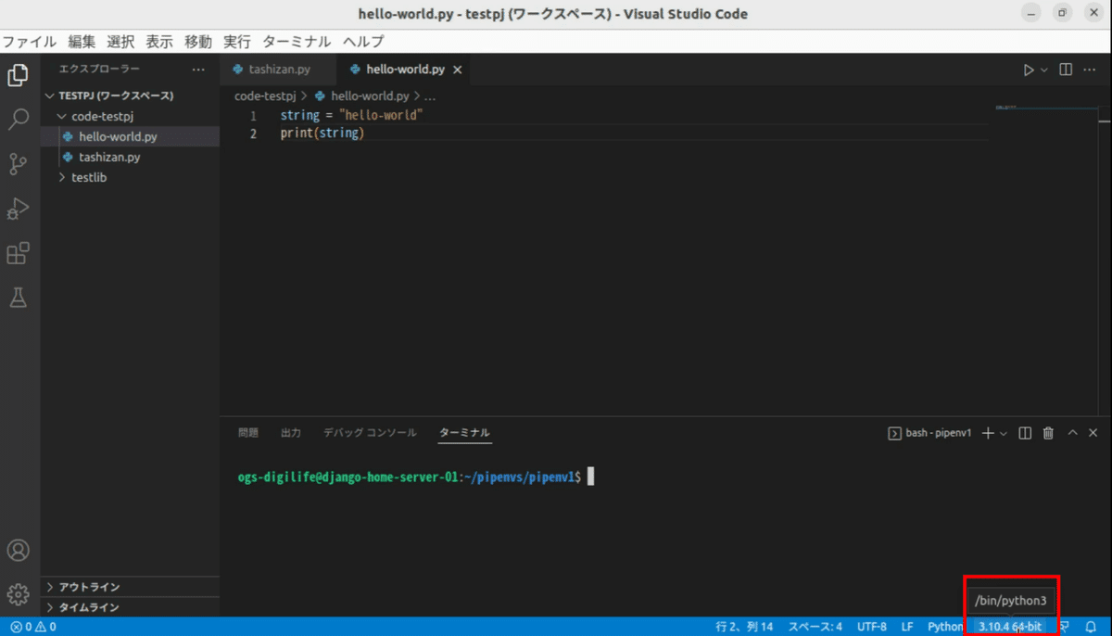Image resolution: width=1112 pixels, height=636 pixels.
Task: Click hello-world.py in the breadcrumb
Action: (x=370, y=95)
